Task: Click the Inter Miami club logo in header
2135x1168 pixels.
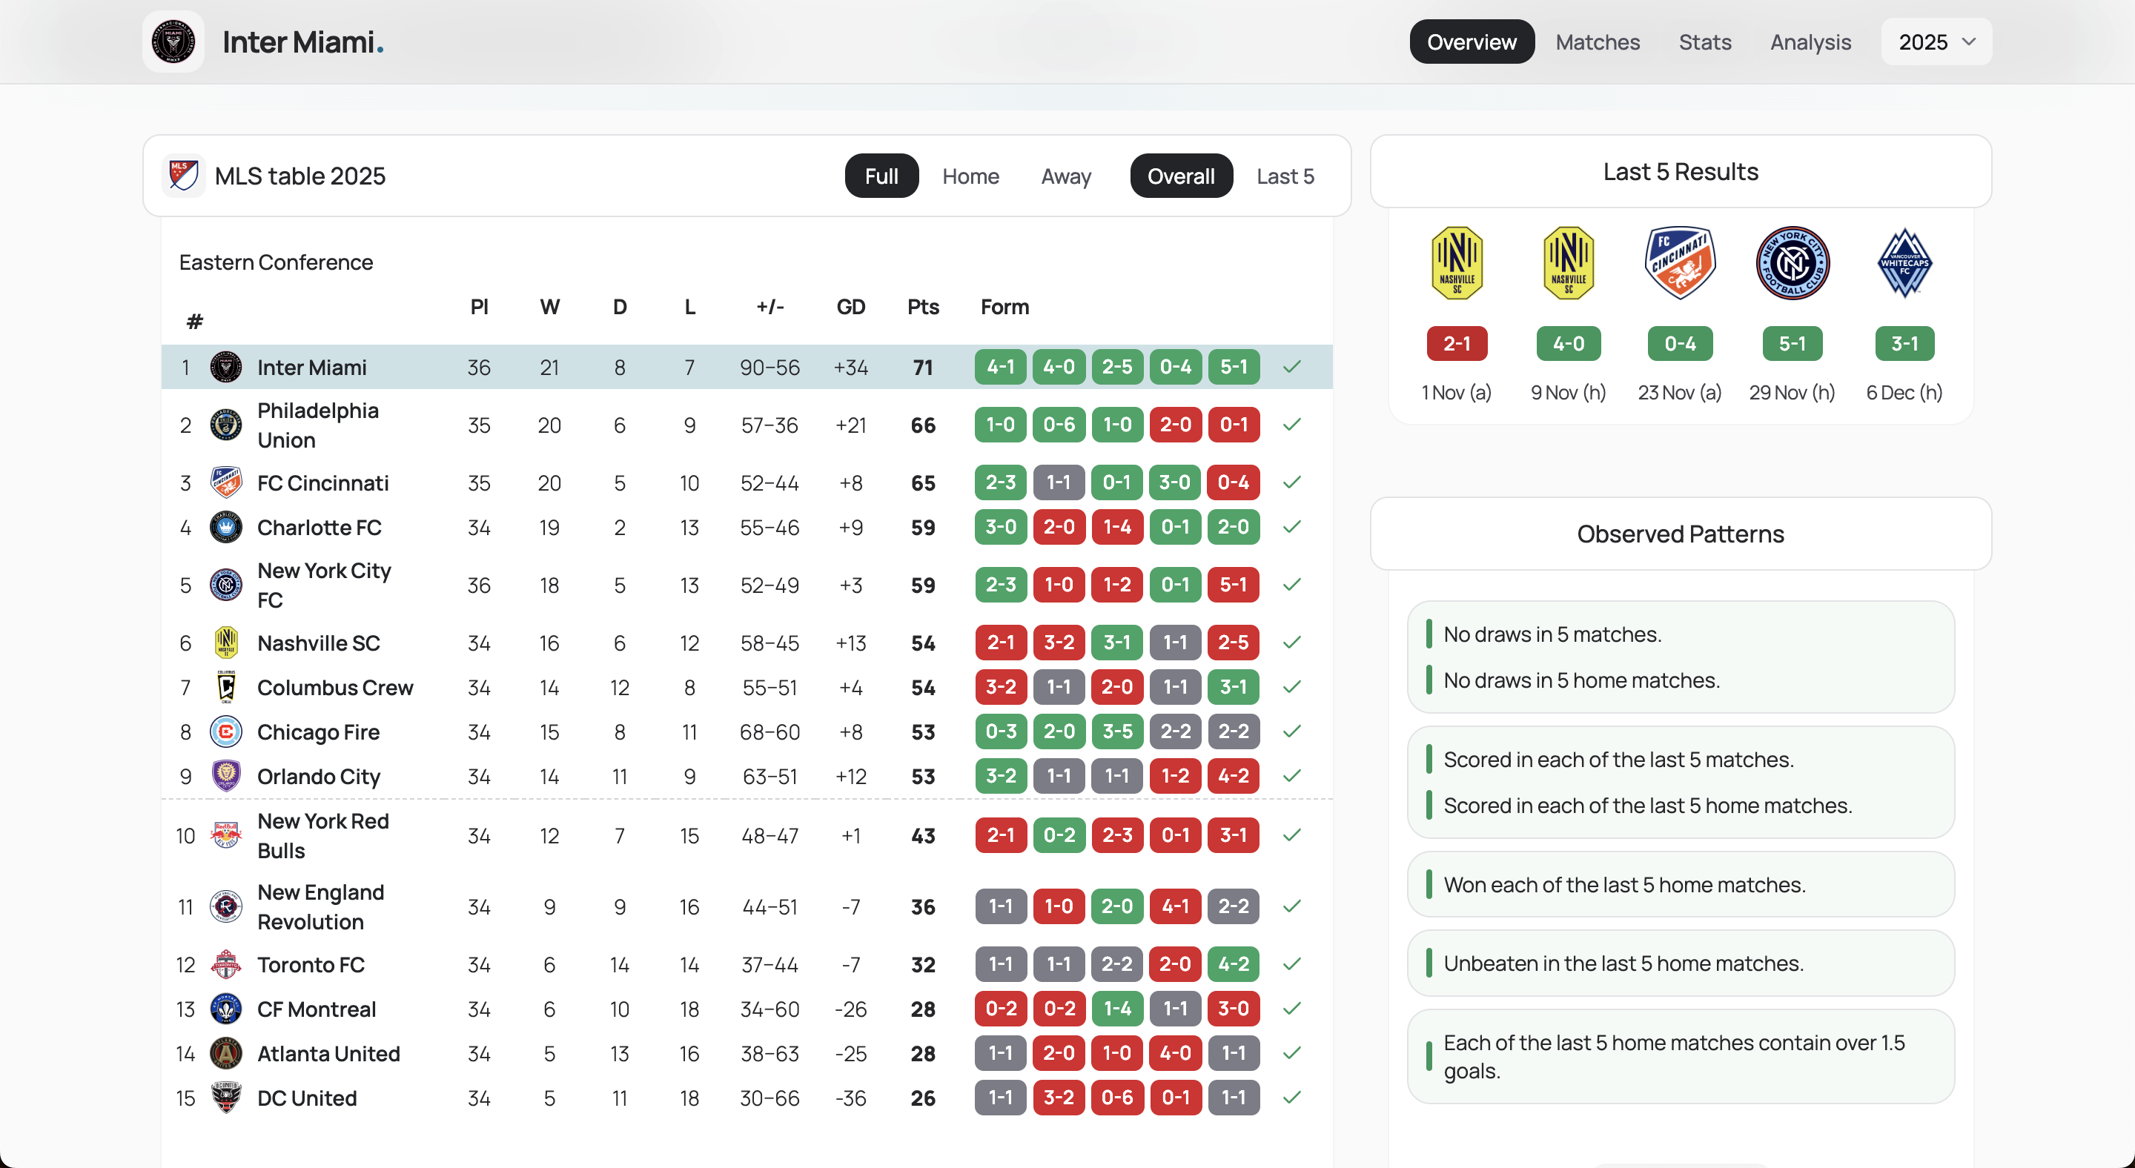Action: 173,41
